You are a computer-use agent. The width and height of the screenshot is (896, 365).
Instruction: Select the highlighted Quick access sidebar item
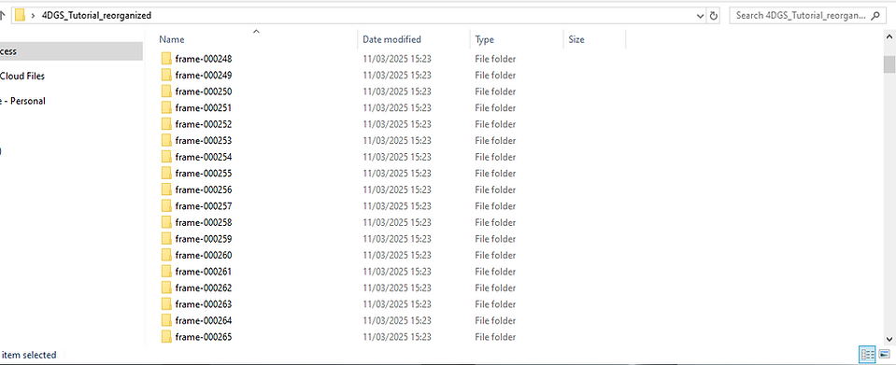(x=71, y=51)
